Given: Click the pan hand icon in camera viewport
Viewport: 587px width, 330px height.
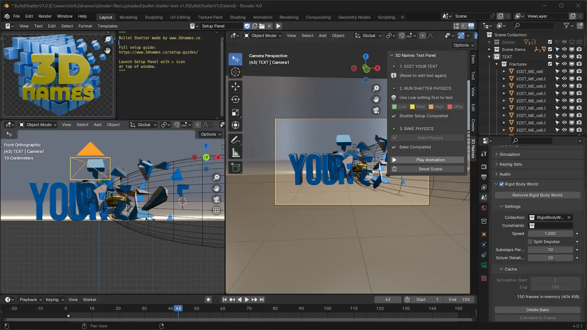Looking at the screenshot, I should (376, 99).
